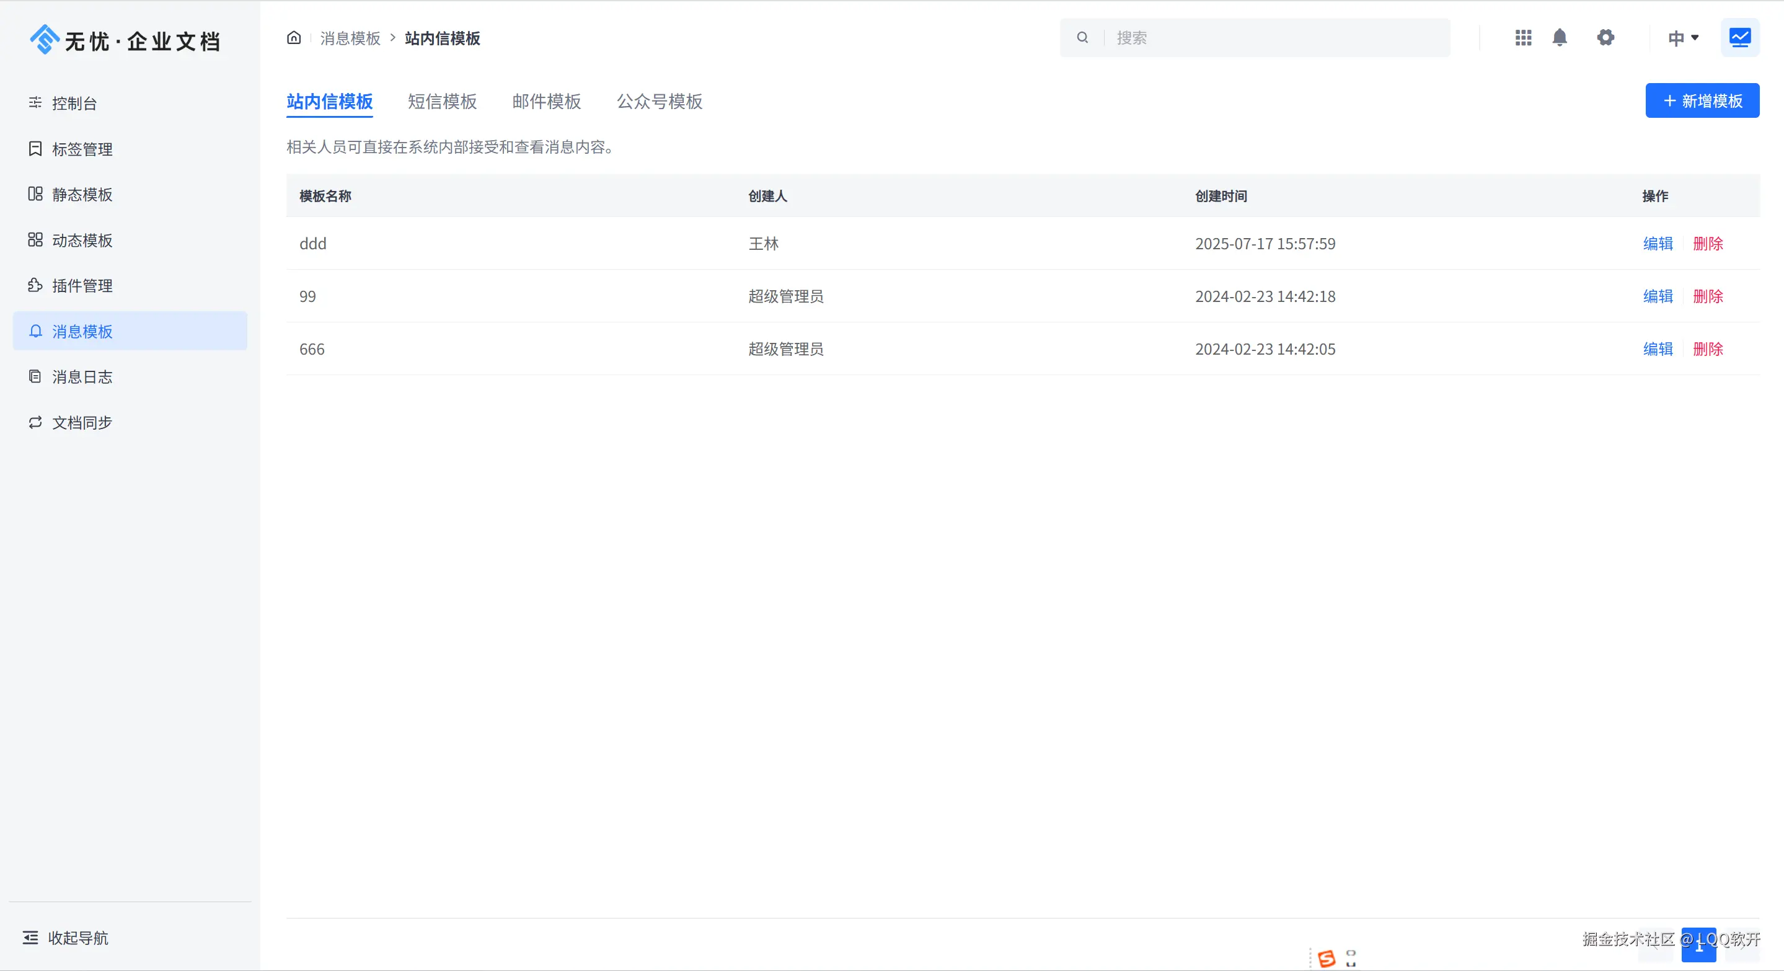Open the apps grid menu
Viewport: 1784px width, 971px height.
pos(1523,37)
